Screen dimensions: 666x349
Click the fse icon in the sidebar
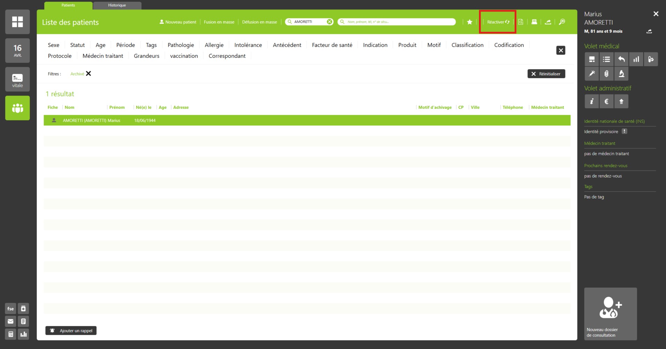coord(10,309)
